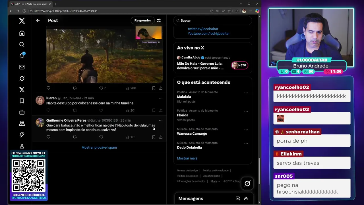
Task: Open Notifications bell icon
Action: 22,56
